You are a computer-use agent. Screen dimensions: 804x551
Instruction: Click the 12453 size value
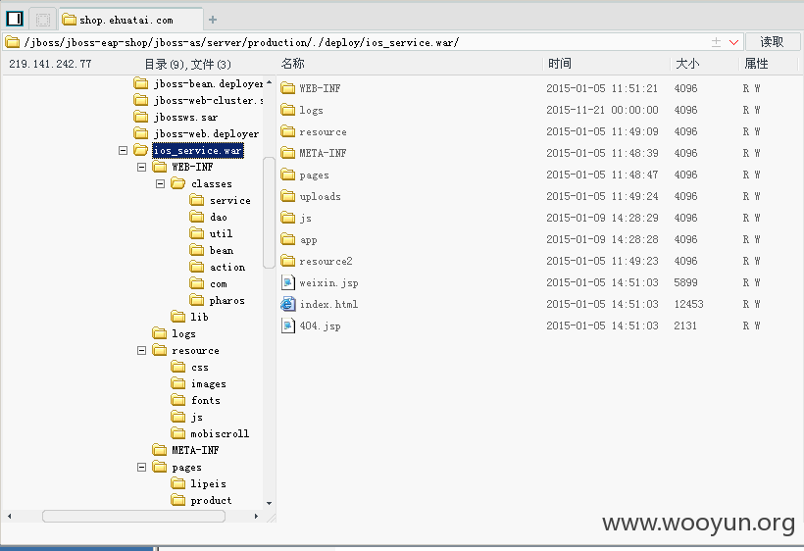[688, 304]
